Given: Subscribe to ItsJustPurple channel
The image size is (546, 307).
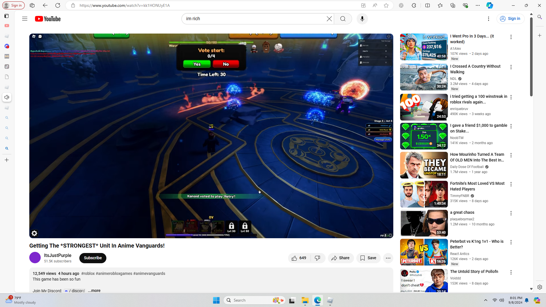Looking at the screenshot, I should click(x=93, y=258).
